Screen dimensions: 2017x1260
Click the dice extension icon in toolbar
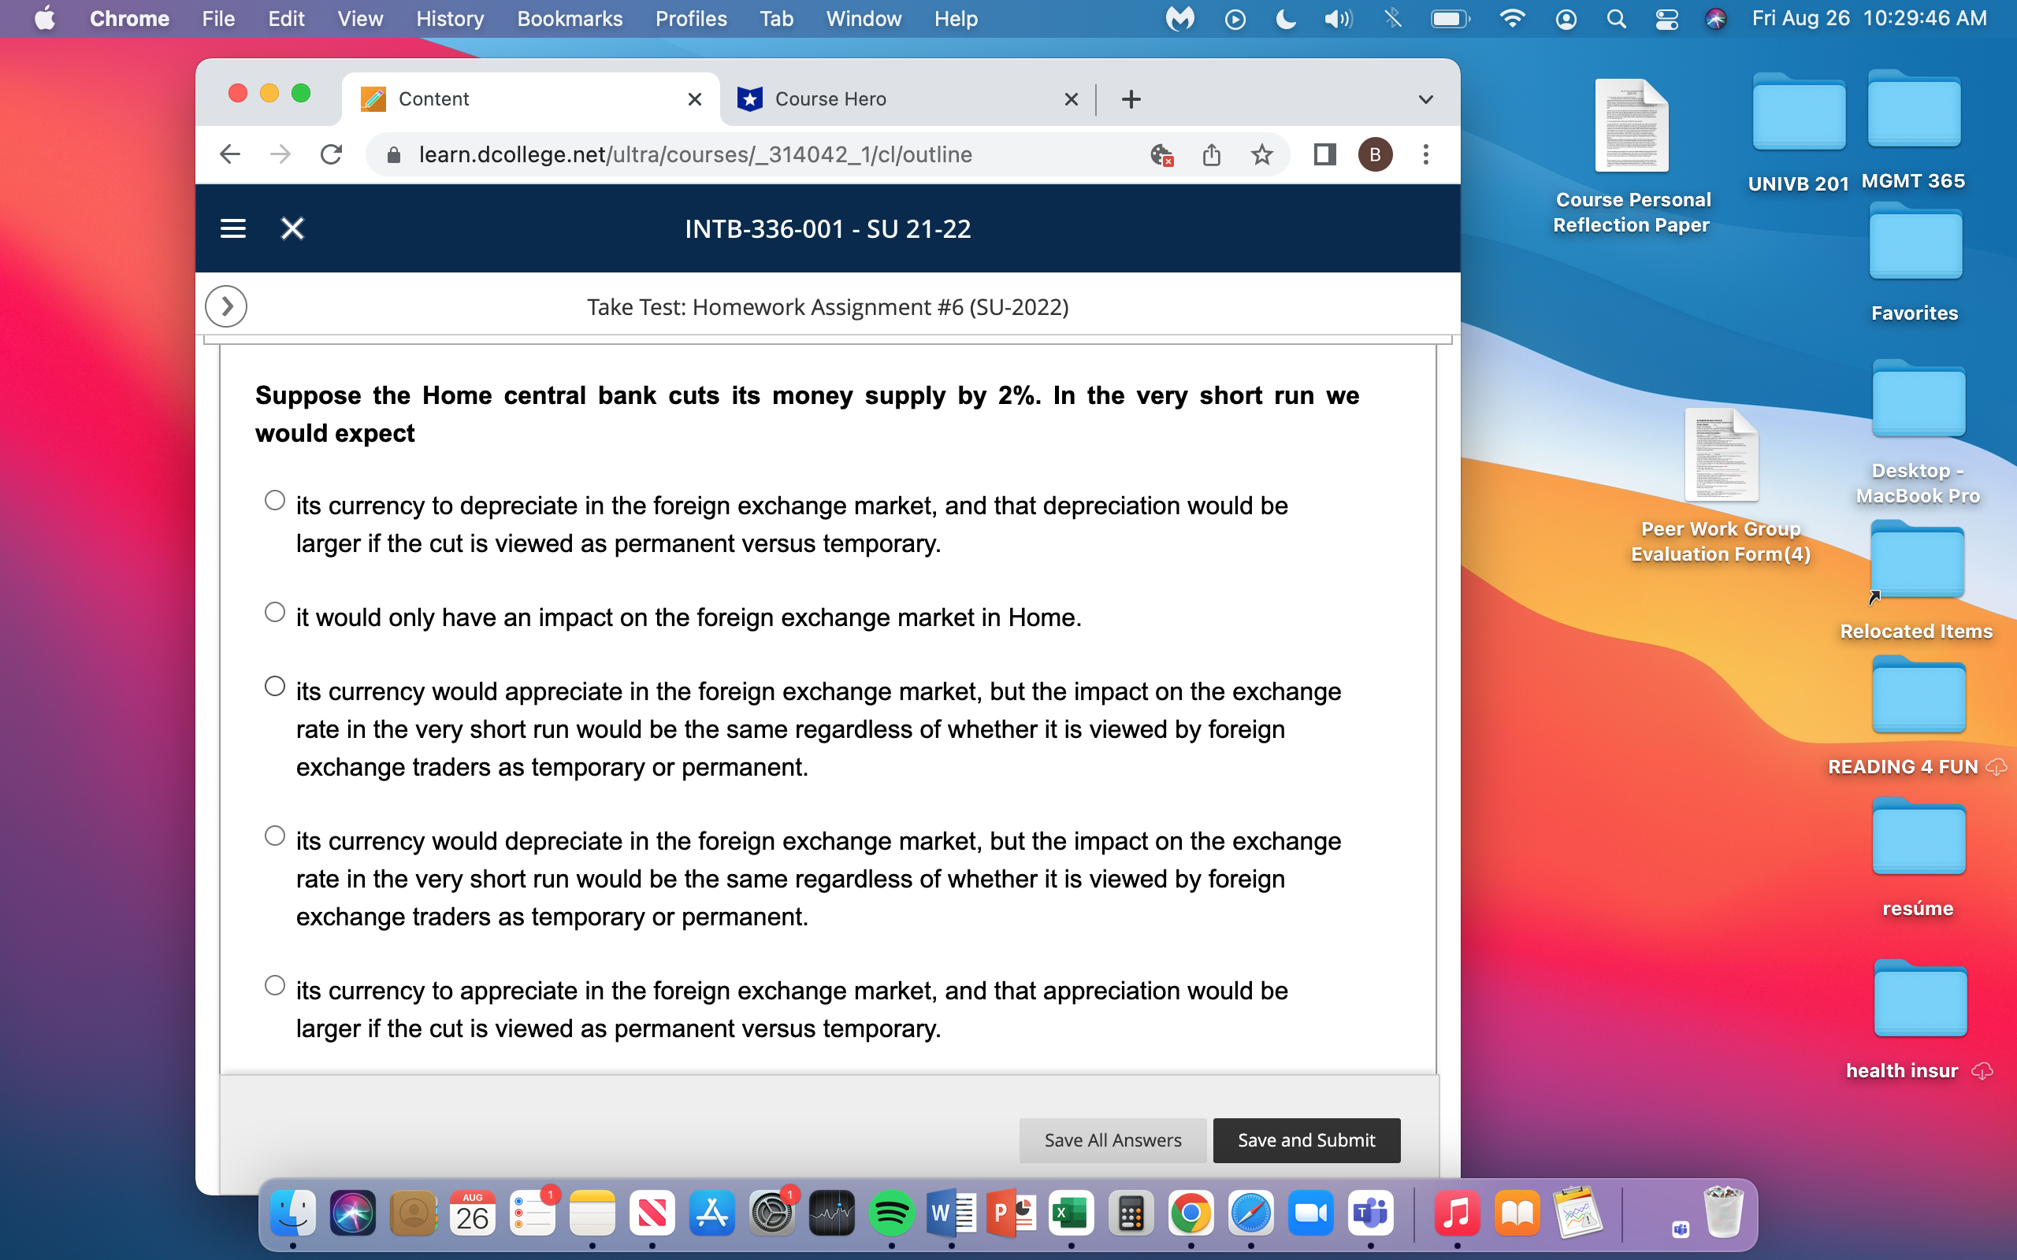[1162, 154]
